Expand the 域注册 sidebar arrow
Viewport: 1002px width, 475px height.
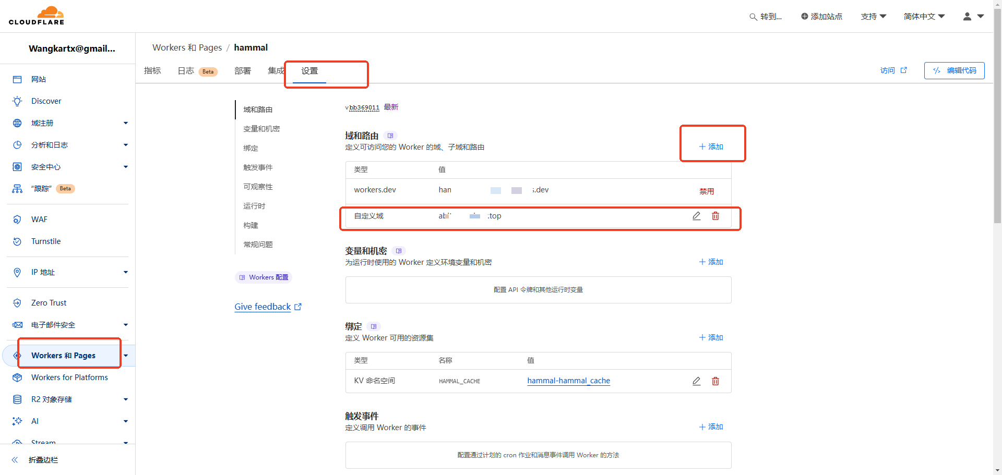pos(126,123)
